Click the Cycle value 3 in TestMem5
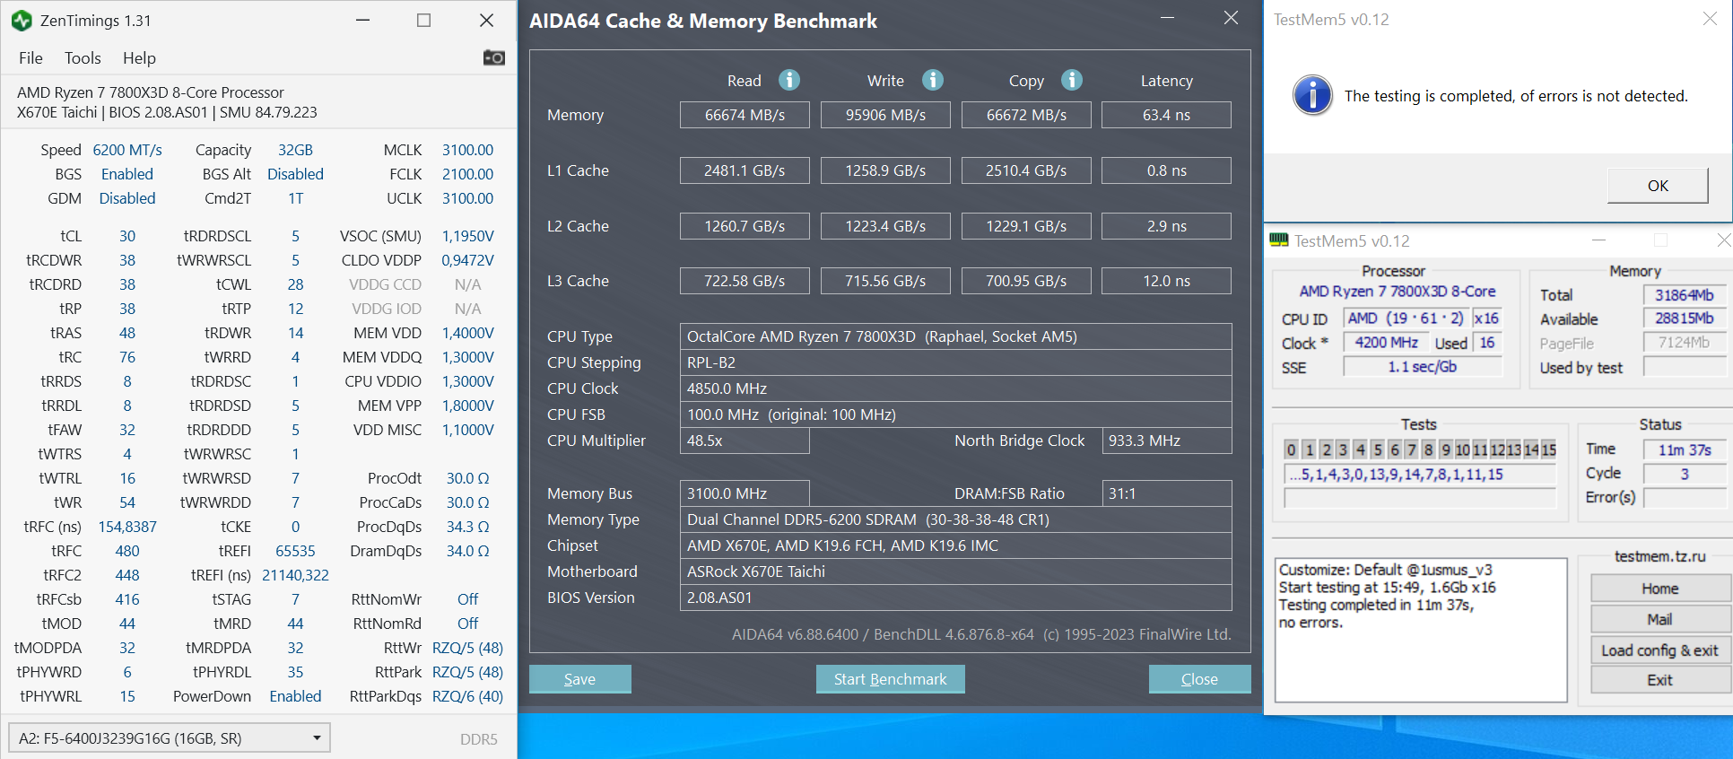The width and height of the screenshot is (1733, 759). [x=1684, y=474]
